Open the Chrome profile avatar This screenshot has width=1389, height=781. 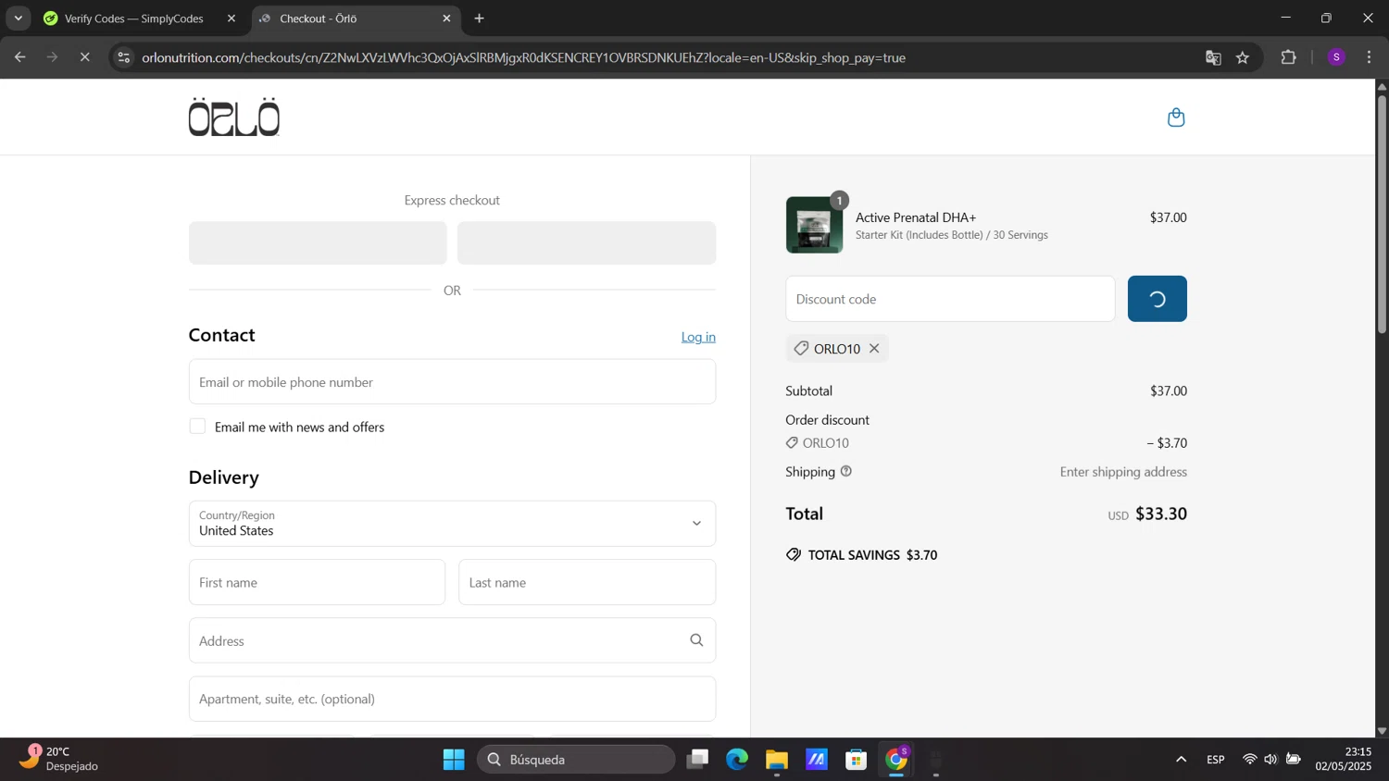tap(1336, 57)
